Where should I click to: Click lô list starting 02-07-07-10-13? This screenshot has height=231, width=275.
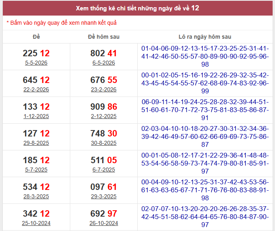coord(205,217)
